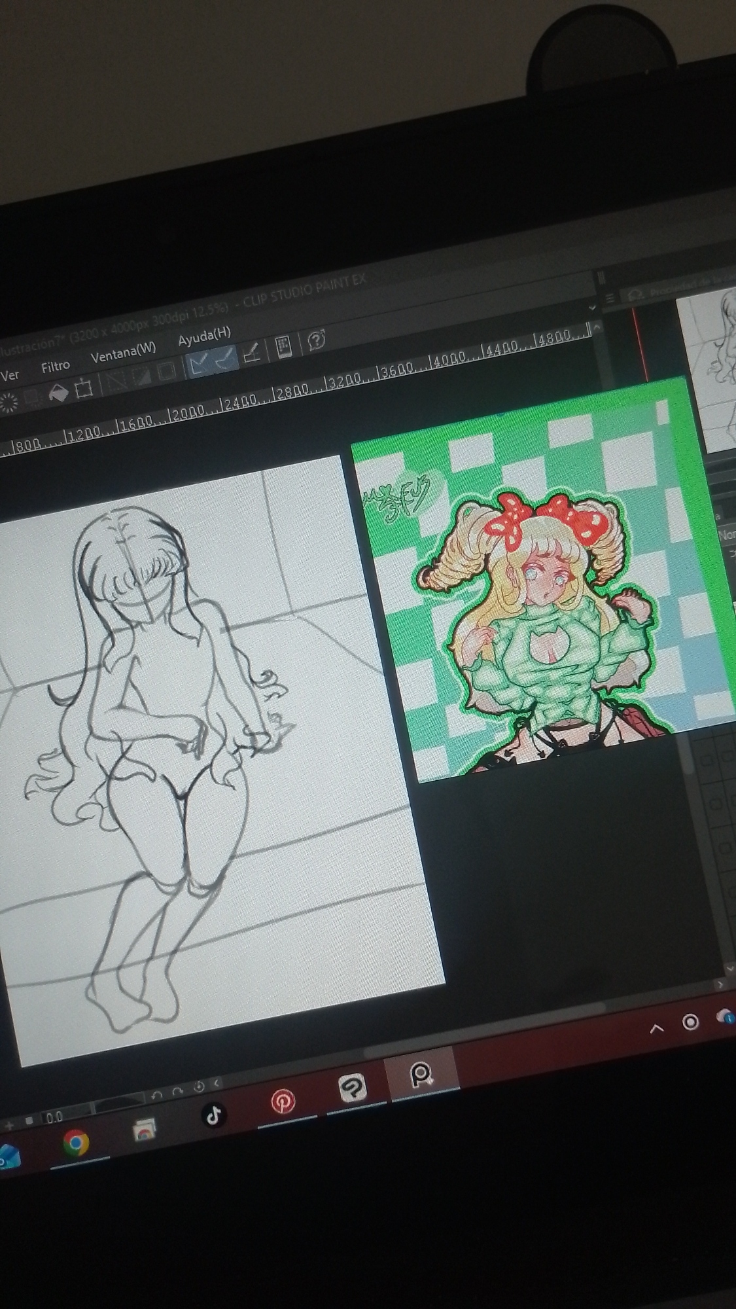Click the rotate-right canvas arrow

(x=177, y=1092)
